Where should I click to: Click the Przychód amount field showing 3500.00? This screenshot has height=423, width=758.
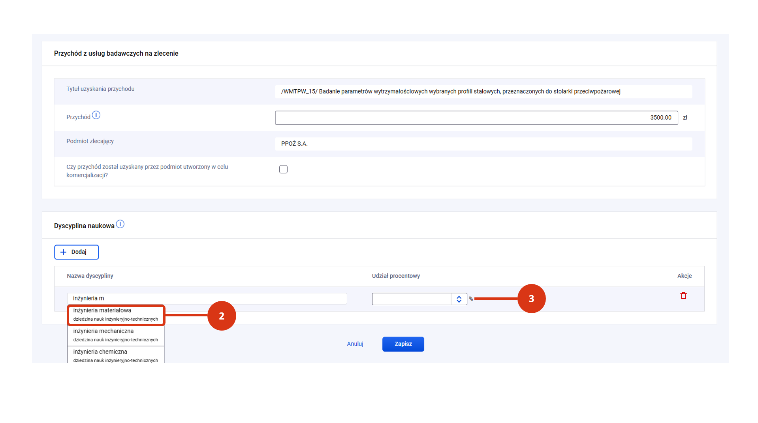coord(476,118)
